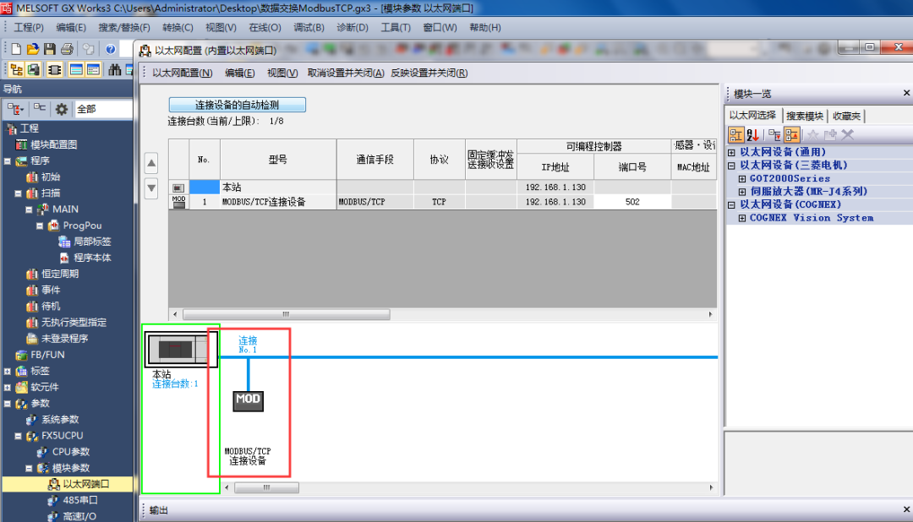
Task: Expand the COGNEX Vision System node
Action: click(742, 218)
